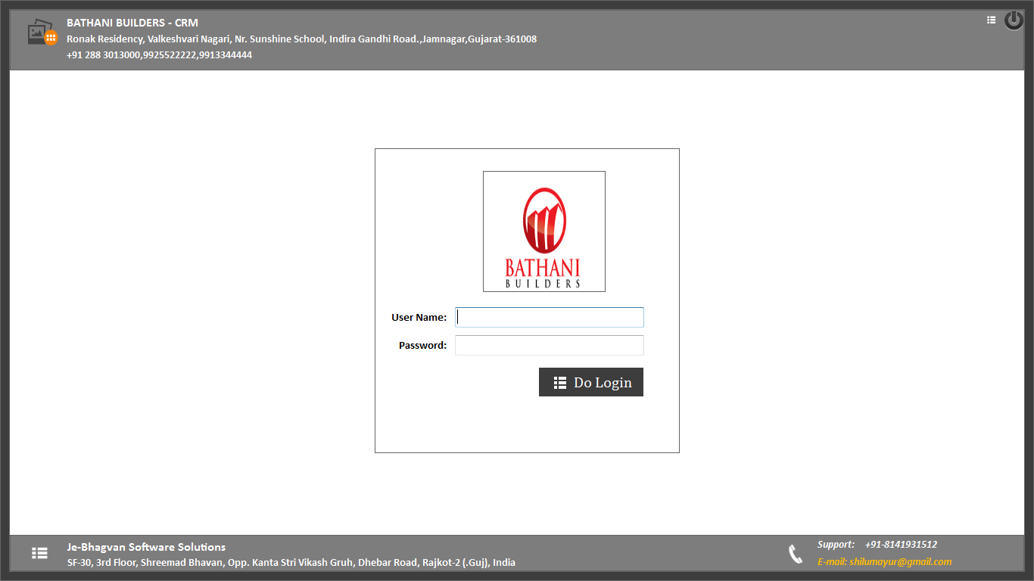Click the Support +91-8141931512 text

[x=877, y=544]
